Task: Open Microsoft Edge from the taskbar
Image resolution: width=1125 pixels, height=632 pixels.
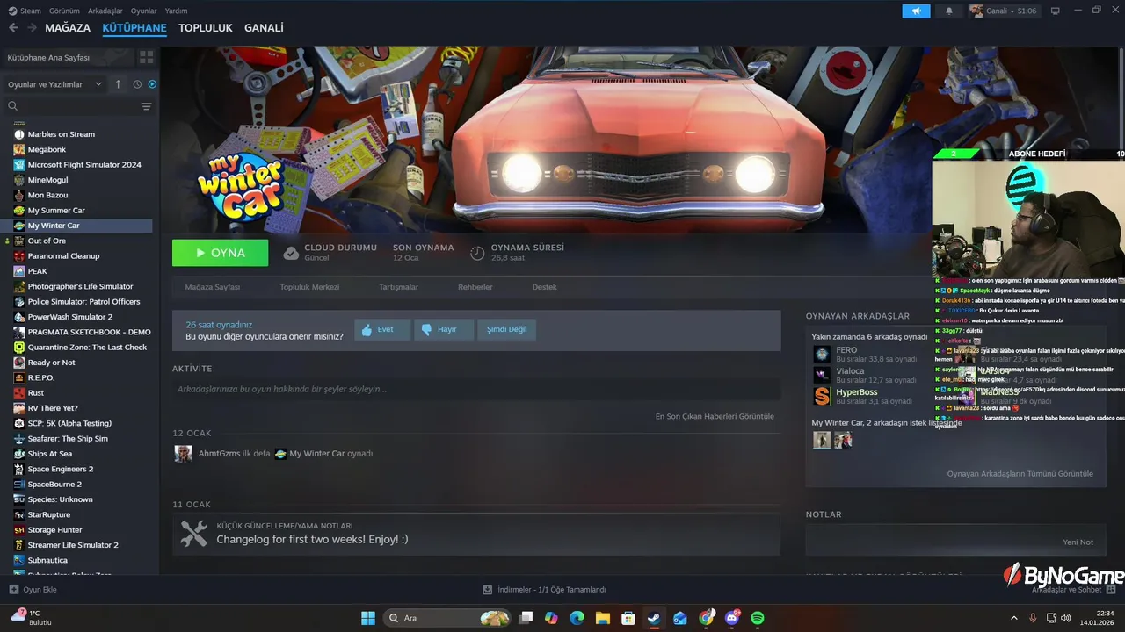Action: 577,618
